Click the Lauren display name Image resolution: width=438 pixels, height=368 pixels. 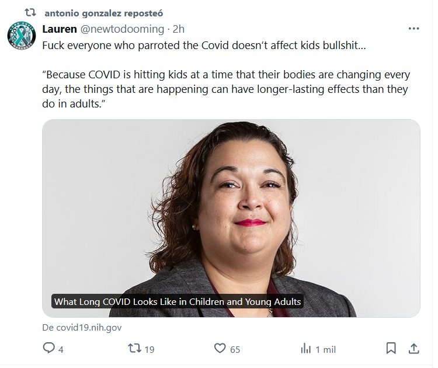click(60, 29)
